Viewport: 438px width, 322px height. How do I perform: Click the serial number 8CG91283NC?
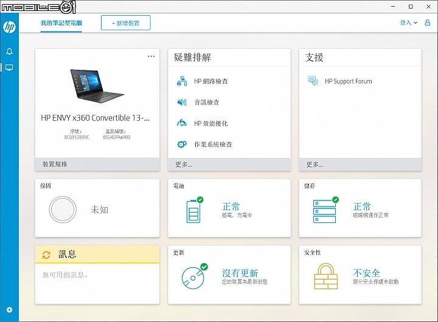tap(77, 137)
